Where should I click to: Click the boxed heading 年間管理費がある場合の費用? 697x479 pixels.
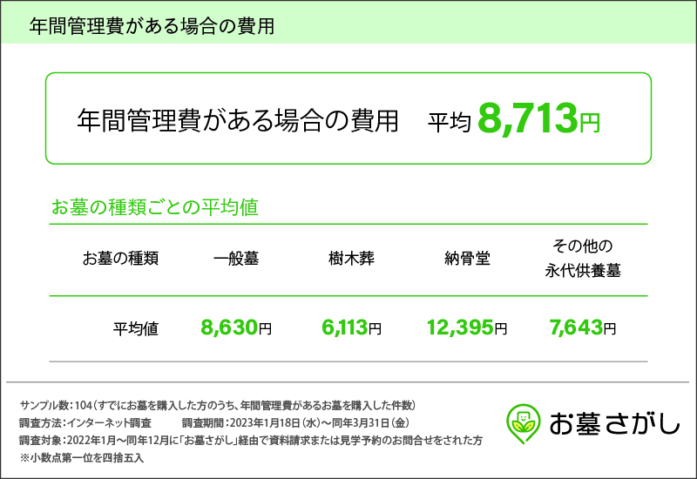click(x=237, y=120)
